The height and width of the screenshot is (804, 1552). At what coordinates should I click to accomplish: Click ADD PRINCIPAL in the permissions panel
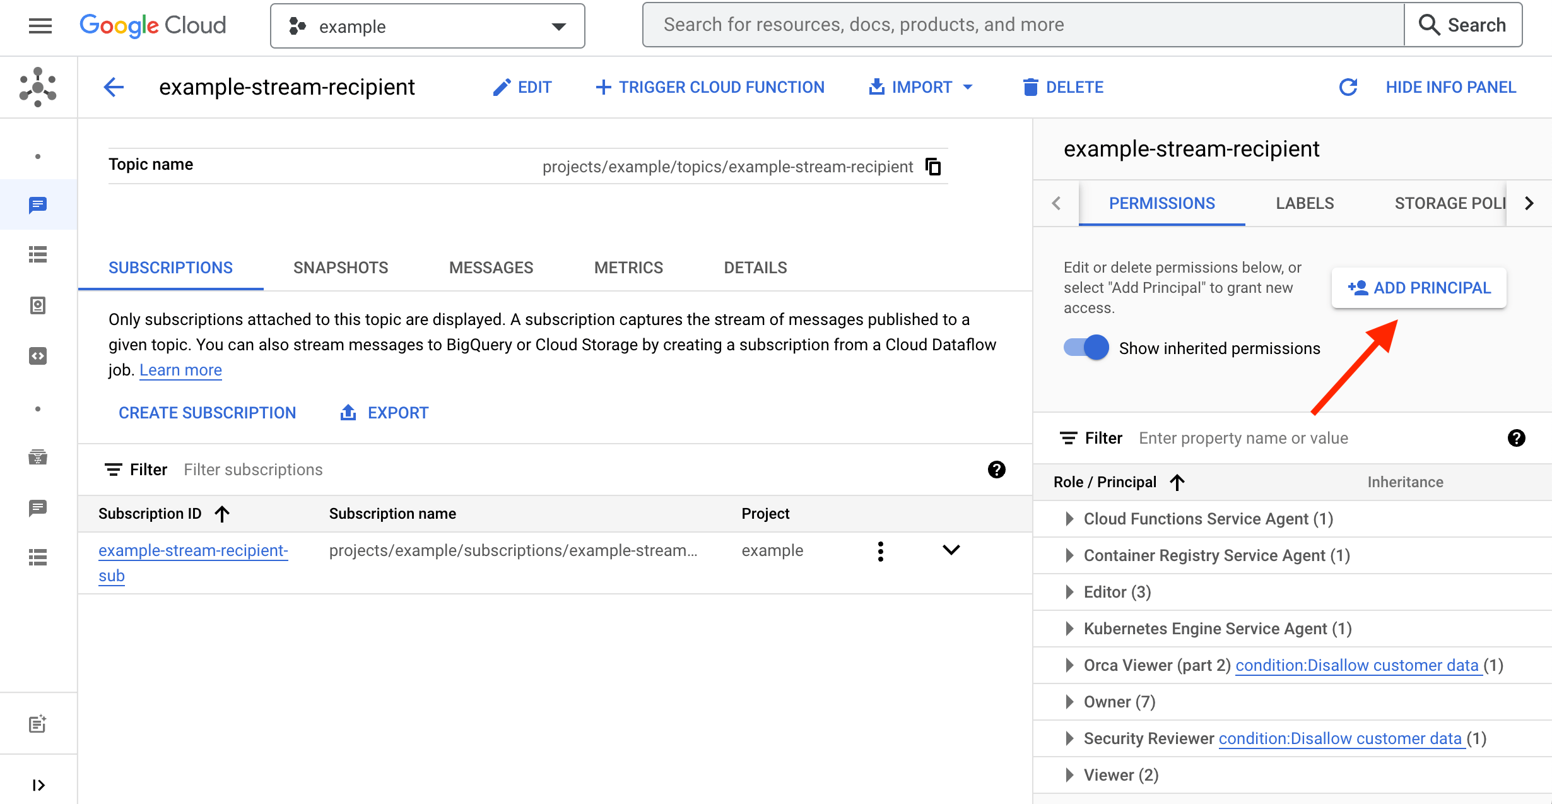1418,287
